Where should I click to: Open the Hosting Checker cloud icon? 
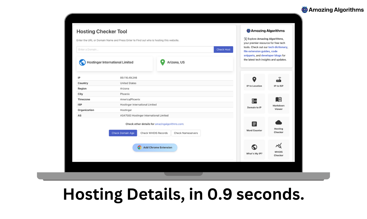pyautogui.click(x=279, y=122)
